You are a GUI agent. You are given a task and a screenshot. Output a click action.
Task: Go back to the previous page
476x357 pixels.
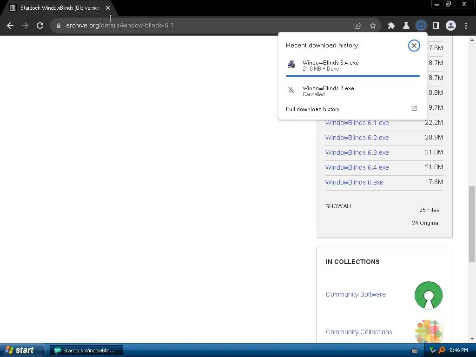coord(10,26)
